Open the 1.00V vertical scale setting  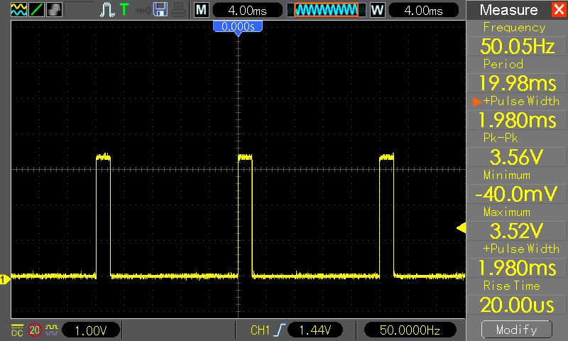tap(90, 330)
